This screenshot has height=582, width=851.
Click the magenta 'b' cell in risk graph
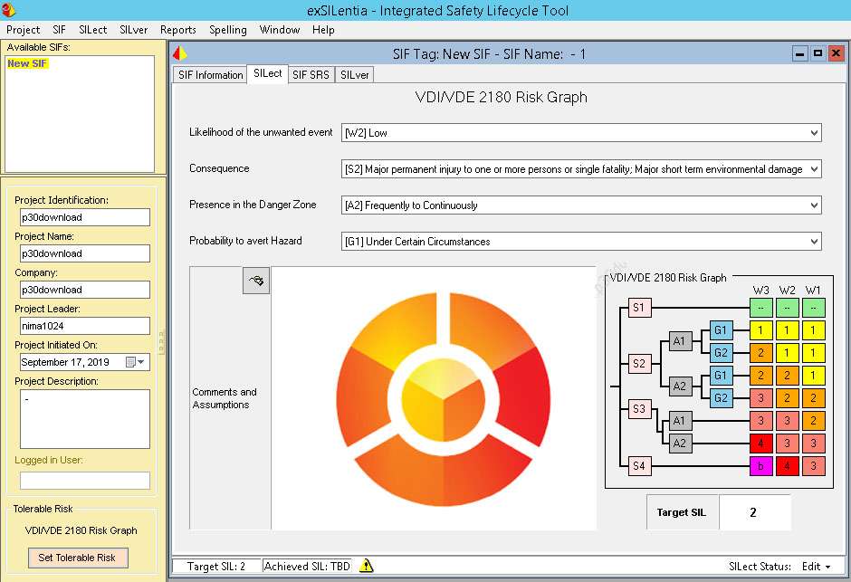[x=760, y=466]
